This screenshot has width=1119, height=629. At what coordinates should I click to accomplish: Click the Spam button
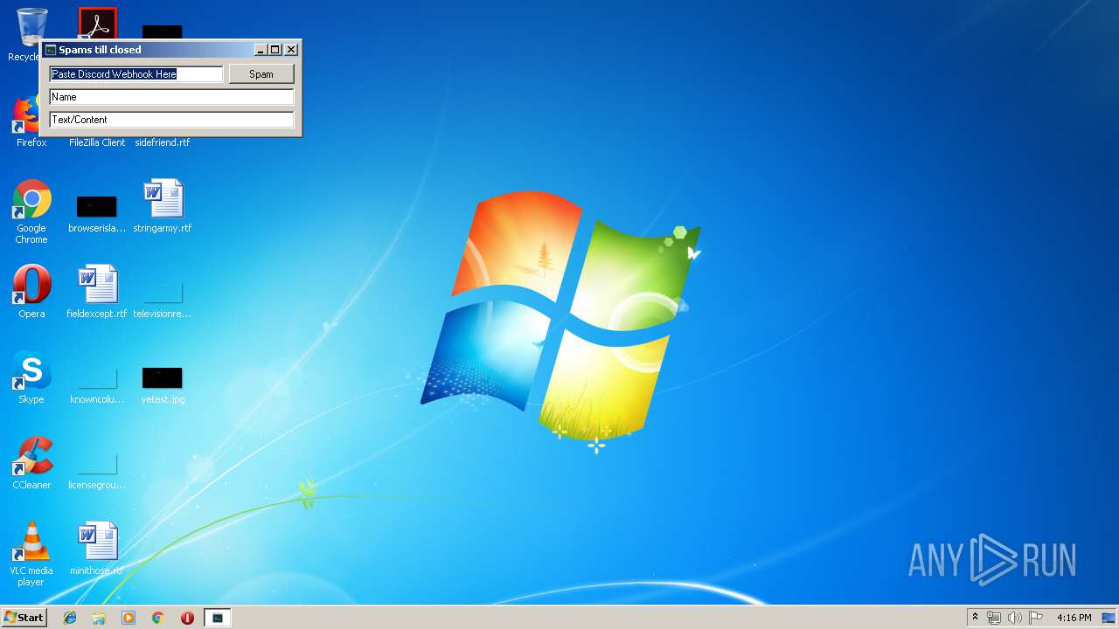[261, 74]
